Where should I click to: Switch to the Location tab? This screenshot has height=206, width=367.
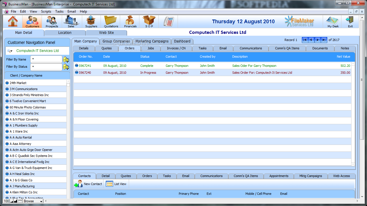[65, 33]
